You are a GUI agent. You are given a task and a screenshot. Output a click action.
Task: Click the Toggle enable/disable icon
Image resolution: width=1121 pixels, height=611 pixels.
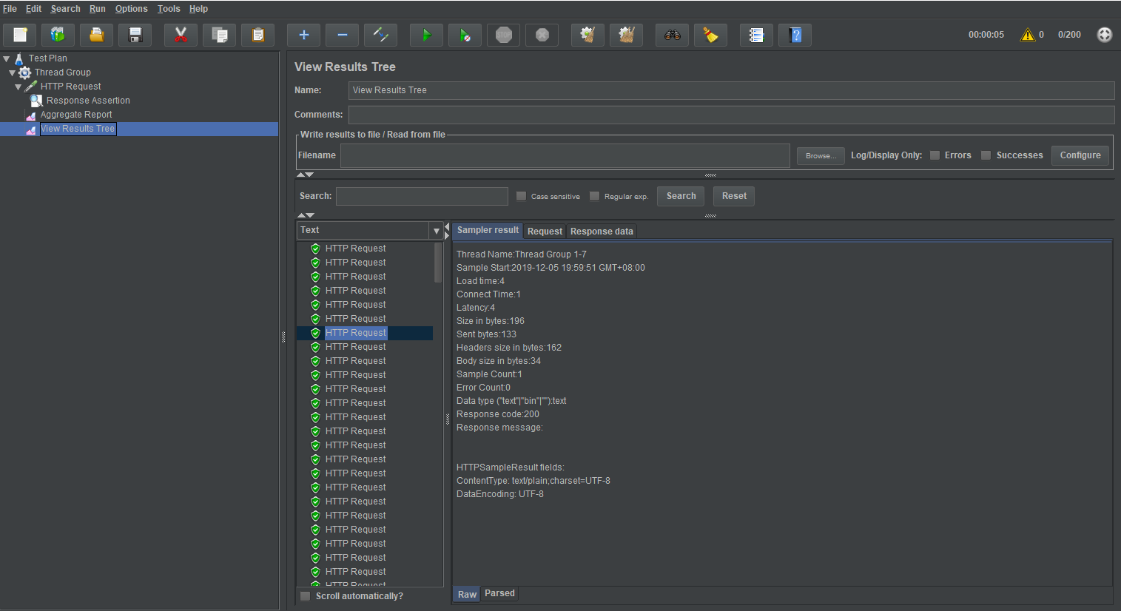point(380,35)
